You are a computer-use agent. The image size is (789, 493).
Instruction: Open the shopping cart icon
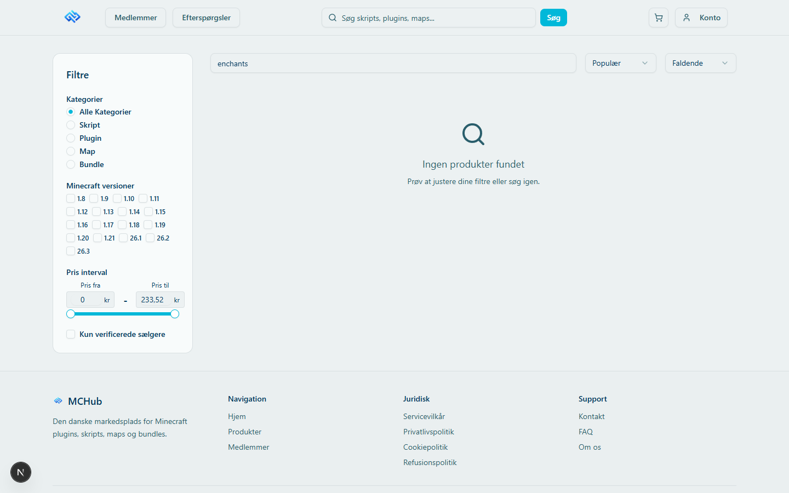659,18
